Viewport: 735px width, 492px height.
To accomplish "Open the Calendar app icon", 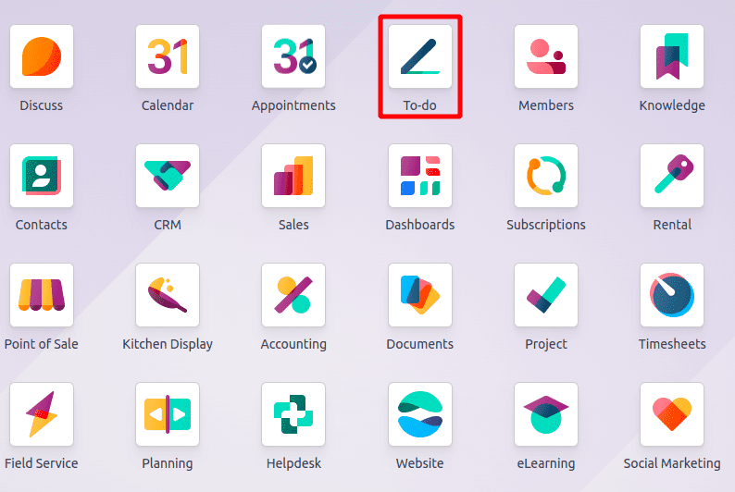I will point(168,56).
